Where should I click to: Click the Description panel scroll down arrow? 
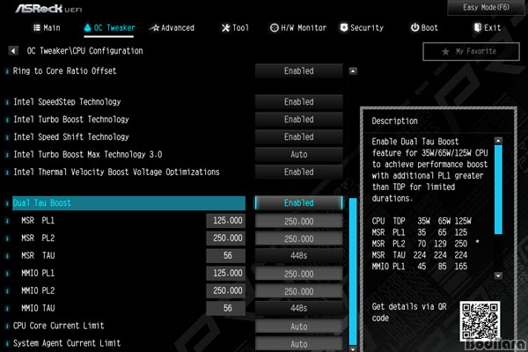pyautogui.click(x=498, y=275)
